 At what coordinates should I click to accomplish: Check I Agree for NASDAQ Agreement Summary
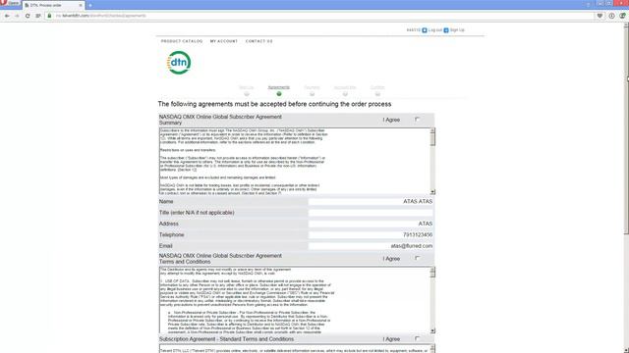click(417, 120)
